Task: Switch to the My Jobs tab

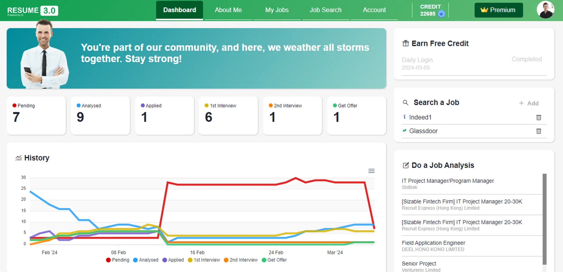Action: 277,10
